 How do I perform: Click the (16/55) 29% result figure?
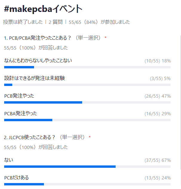point(158,114)
